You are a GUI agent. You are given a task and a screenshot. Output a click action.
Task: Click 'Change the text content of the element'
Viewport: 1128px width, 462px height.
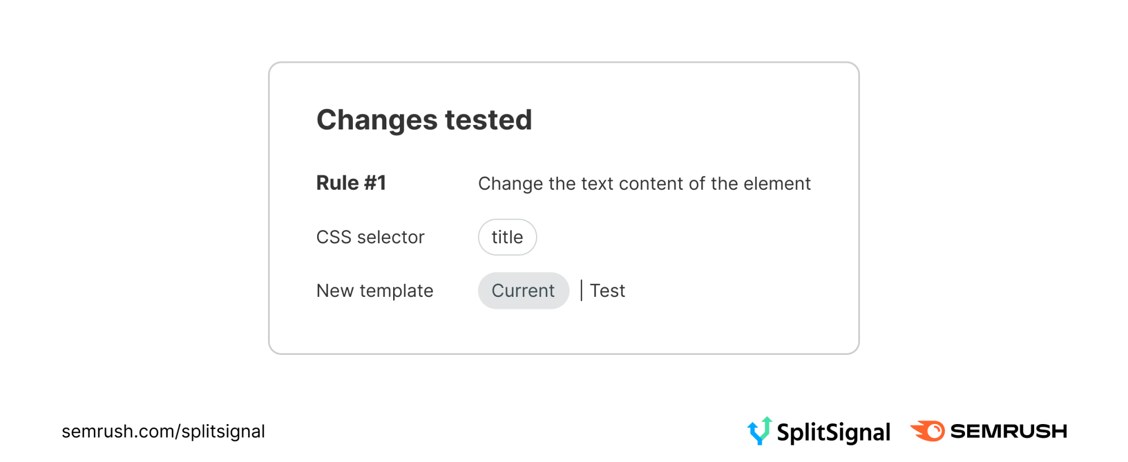tap(644, 184)
